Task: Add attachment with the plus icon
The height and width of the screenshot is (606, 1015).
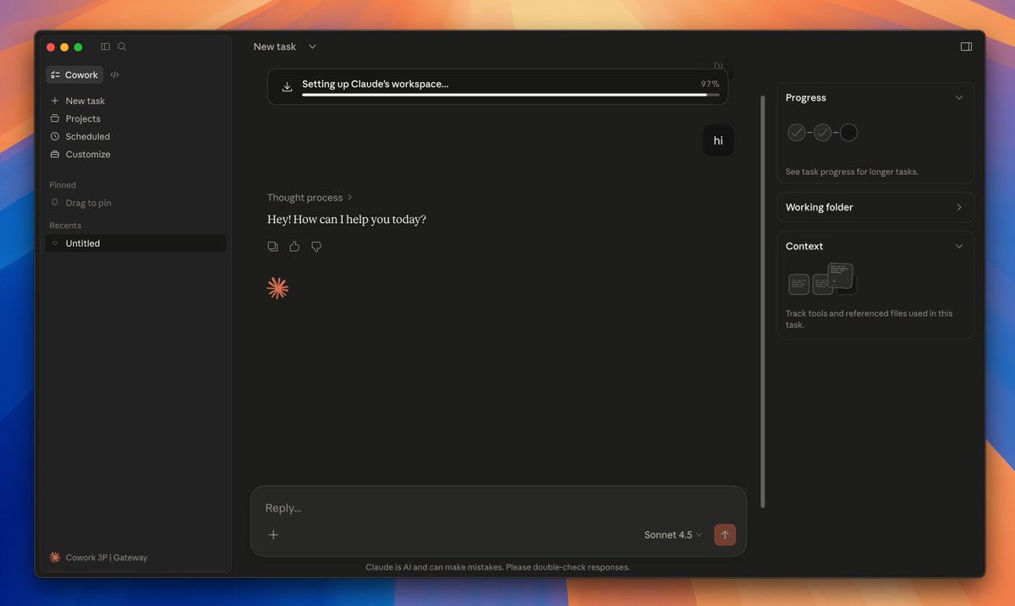Action: click(273, 534)
